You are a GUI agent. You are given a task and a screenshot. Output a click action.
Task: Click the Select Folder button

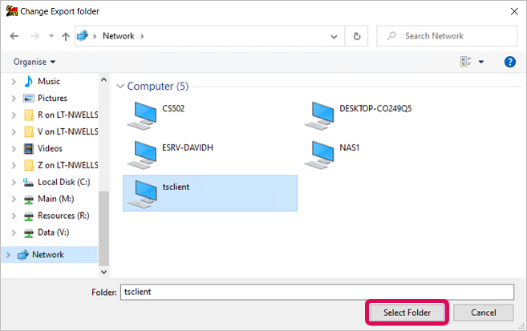coord(407,313)
